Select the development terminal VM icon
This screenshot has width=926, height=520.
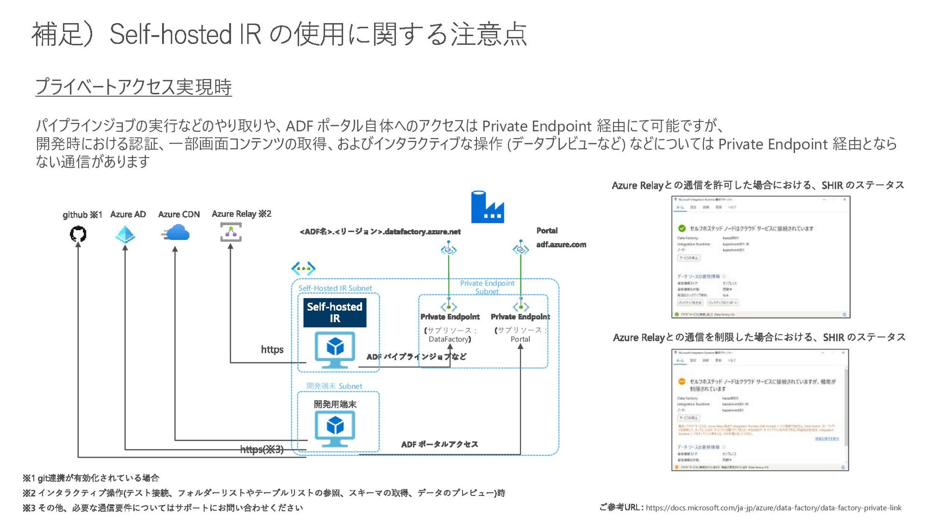335,429
